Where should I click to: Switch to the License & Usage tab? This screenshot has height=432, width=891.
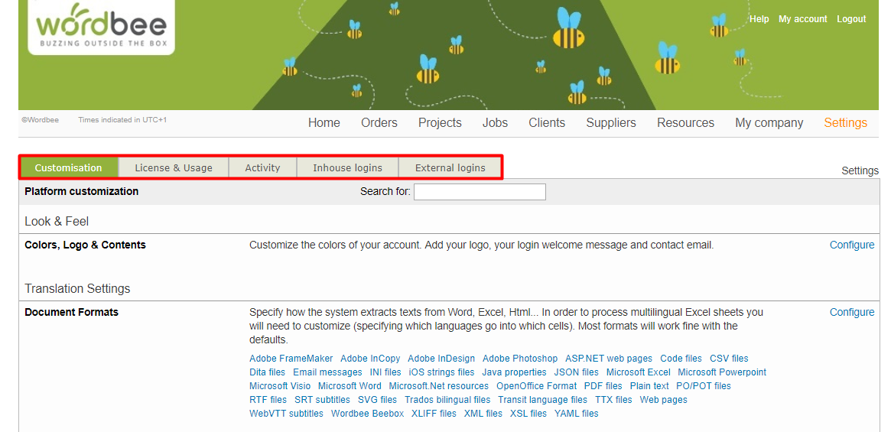[x=174, y=167]
